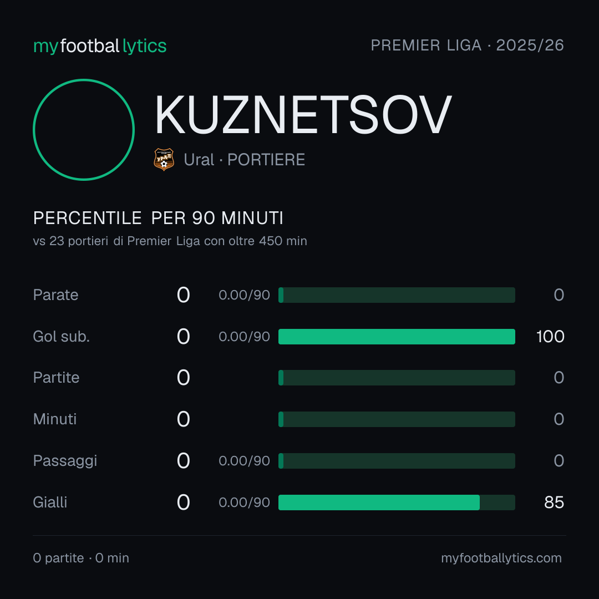Click the Gialli percentile bar
The width and height of the screenshot is (599, 599).
point(397,502)
